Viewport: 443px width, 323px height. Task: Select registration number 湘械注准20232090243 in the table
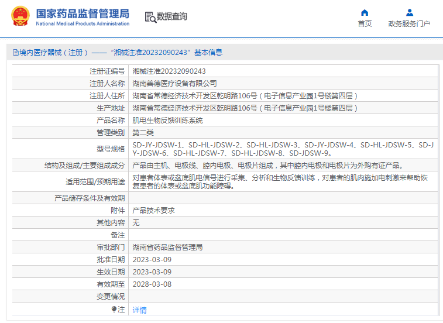click(169, 71)
